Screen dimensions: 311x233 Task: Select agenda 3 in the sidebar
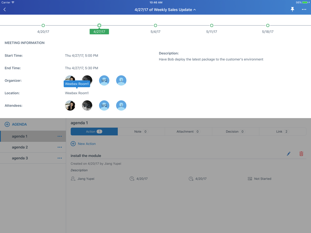(x=33, y=158)
